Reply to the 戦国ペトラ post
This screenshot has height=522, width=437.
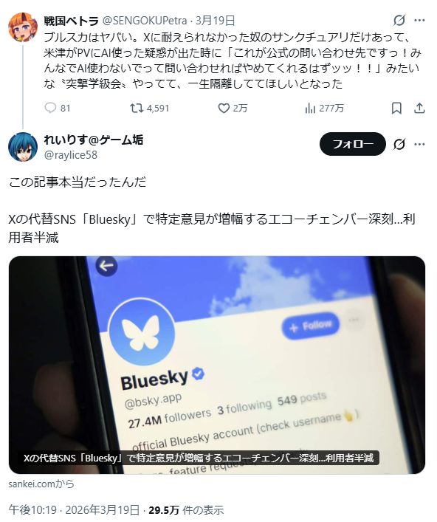[x=58, y=109]
